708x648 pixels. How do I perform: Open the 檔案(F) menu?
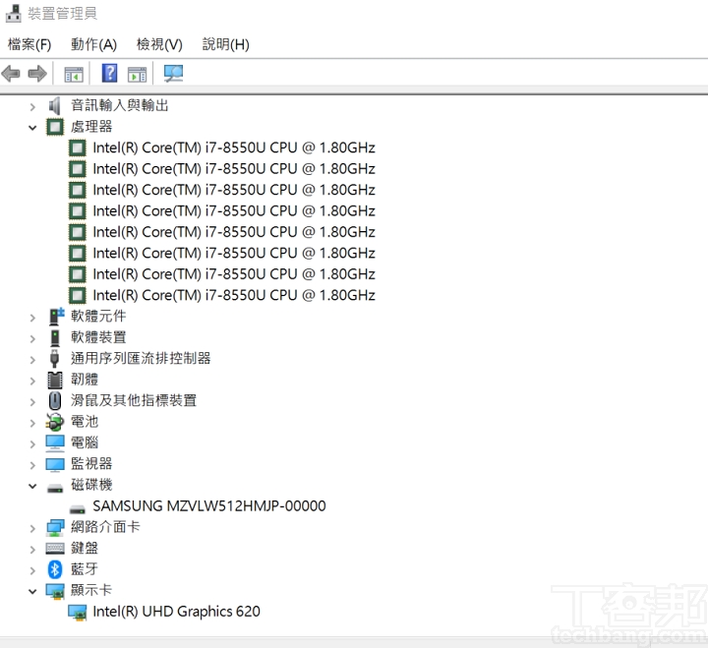coord(29,44)
